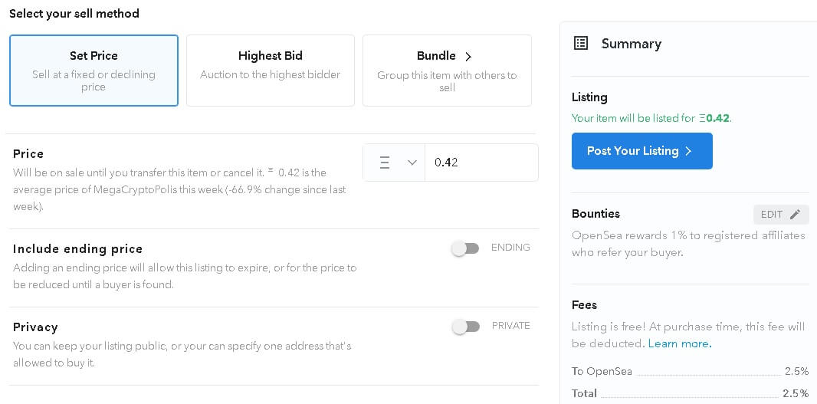The image size is (817, 404).
Task: Click the pencil icon beside EDIT
Action: click(x=795, y=214)
